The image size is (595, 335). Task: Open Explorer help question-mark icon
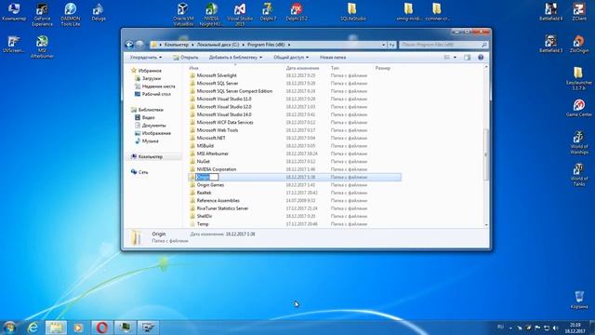pyautogui.click(x=481, y=58)
